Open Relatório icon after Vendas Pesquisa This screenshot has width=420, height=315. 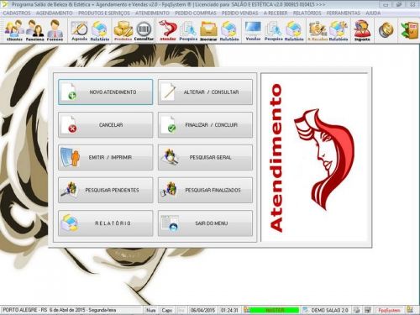tap(294, 31)
